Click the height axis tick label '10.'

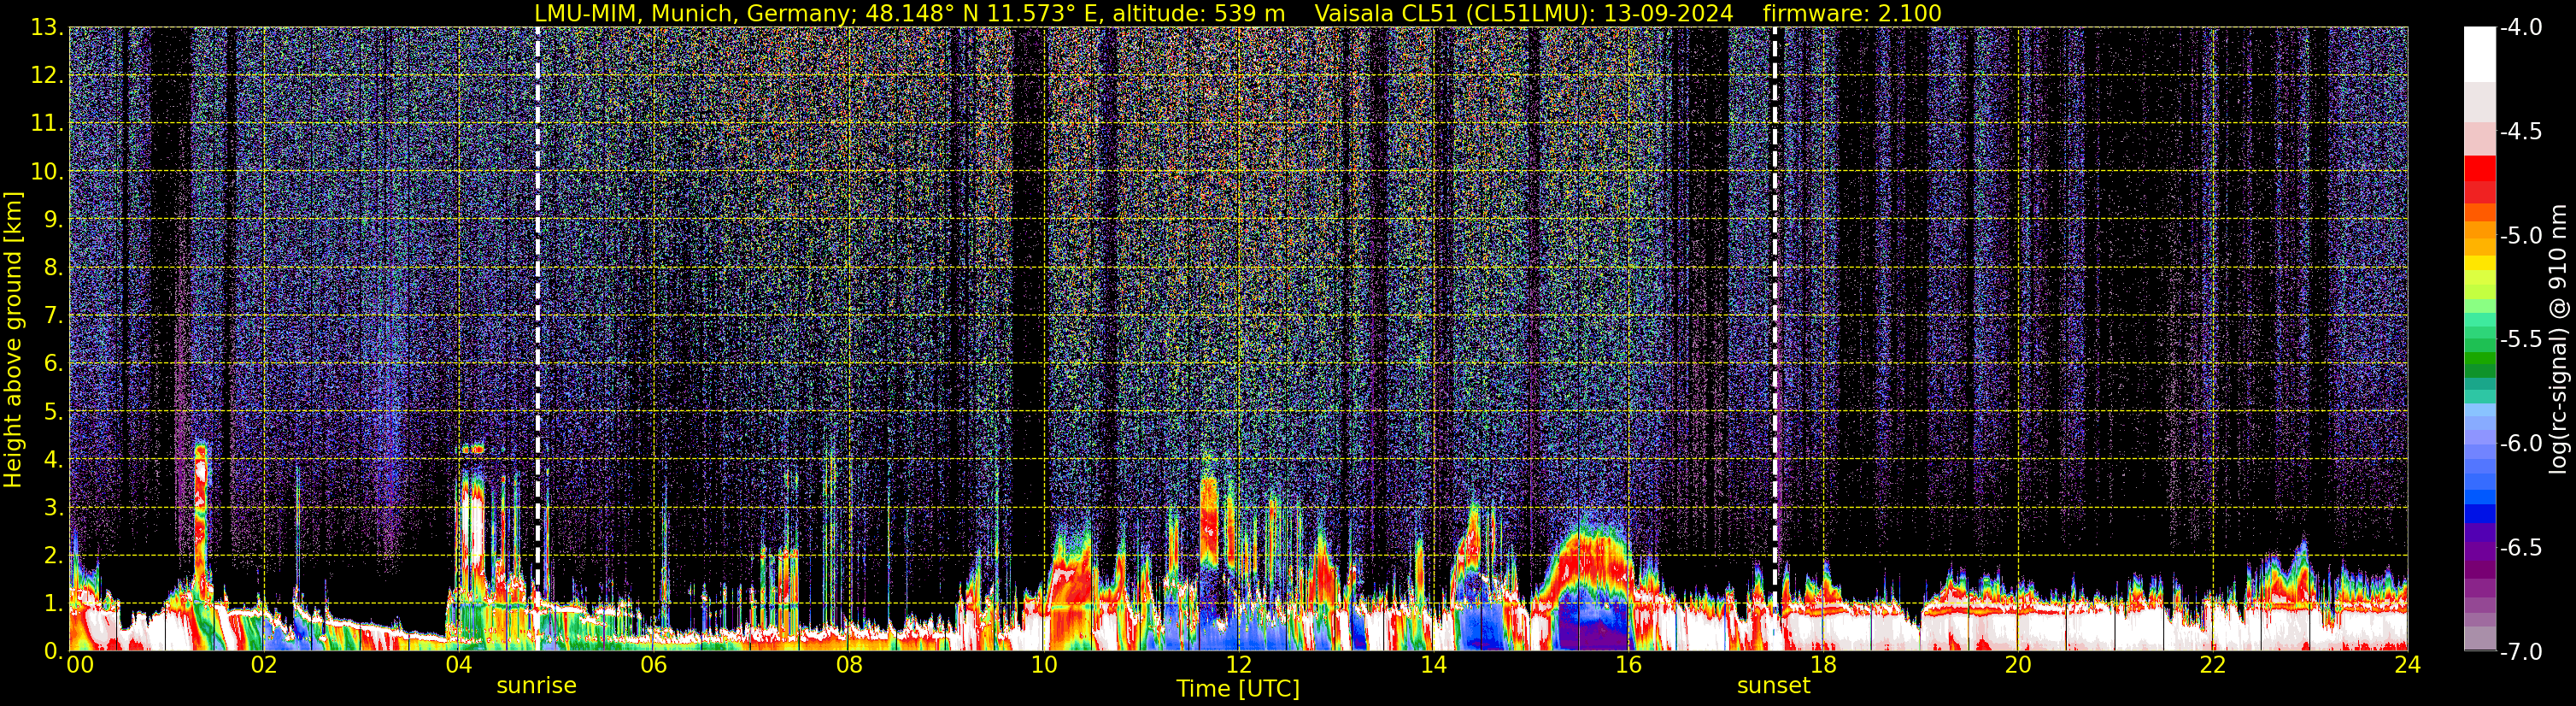click(46, 171)
